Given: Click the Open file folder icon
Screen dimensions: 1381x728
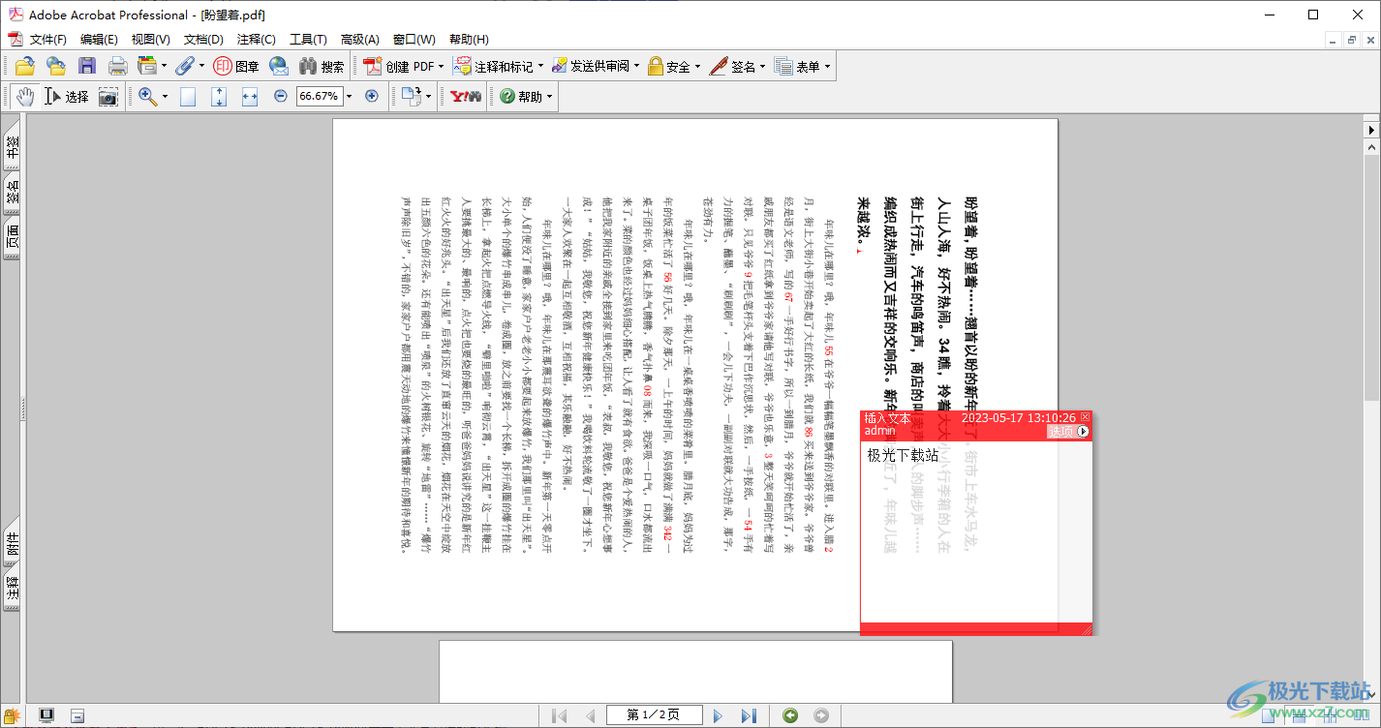Looking at the screenshot, I should pyautogui.click(x=24, y=67).
